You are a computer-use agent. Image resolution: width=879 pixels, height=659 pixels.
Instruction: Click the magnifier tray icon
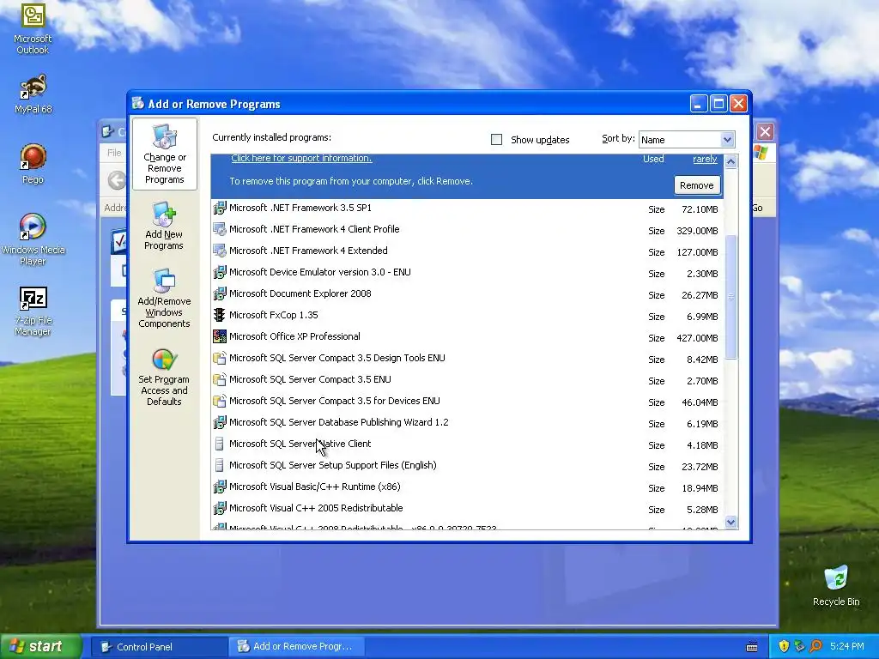coord(815,647)
